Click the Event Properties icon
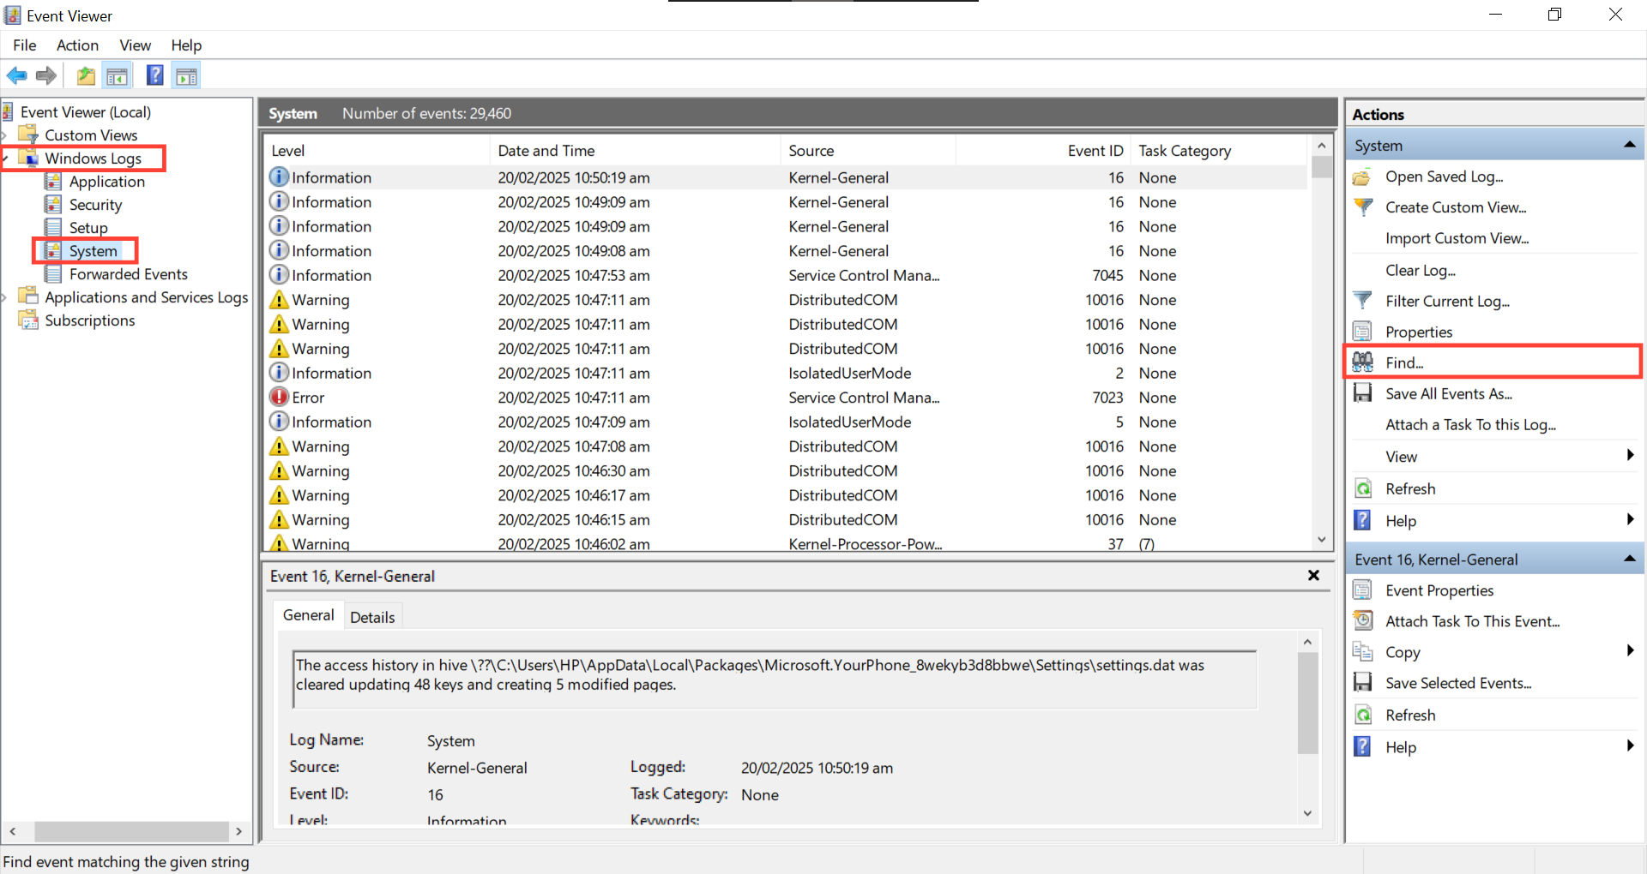The image size is (1647, 874). coord(1362,590)
